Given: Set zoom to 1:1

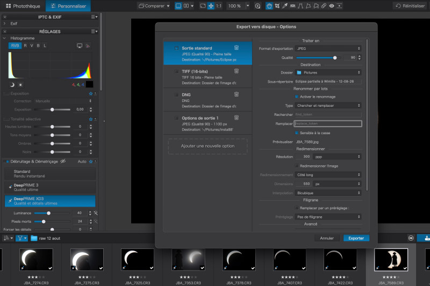Looking at the screenshot, I should coord(219,6).
